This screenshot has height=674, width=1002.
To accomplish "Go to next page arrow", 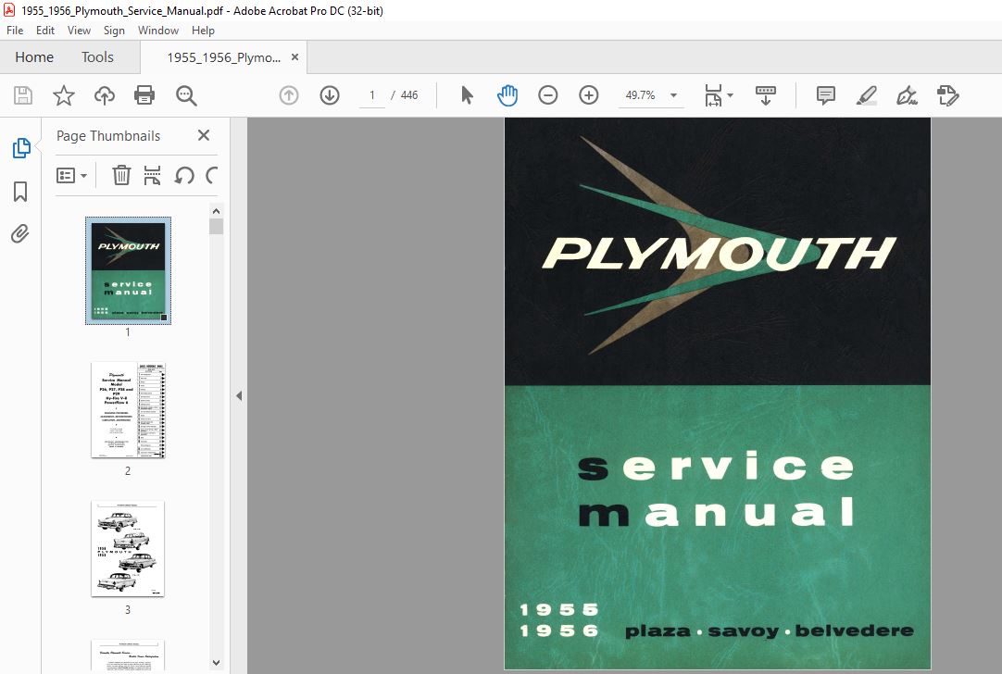I will coord(330,96).
